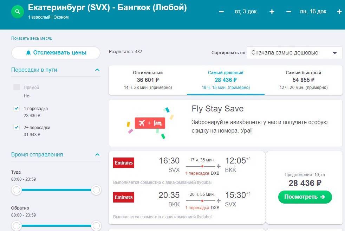Collapse the Время отправления section

[97, 155]
